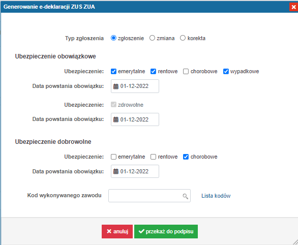Select the korekta radio button
298x245 pixels.
click(183, 38)
